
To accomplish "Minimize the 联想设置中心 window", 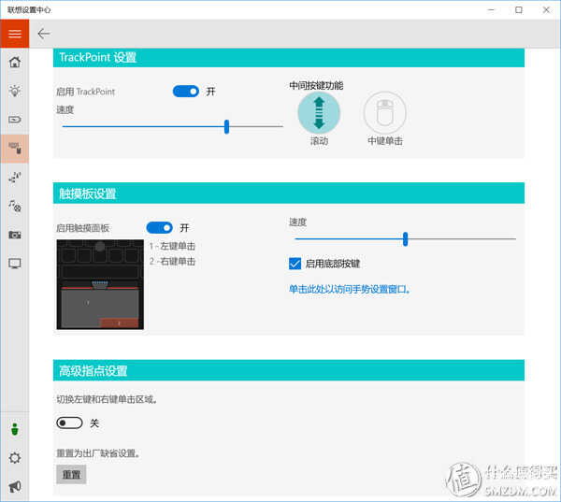I will tap(491, 10).
